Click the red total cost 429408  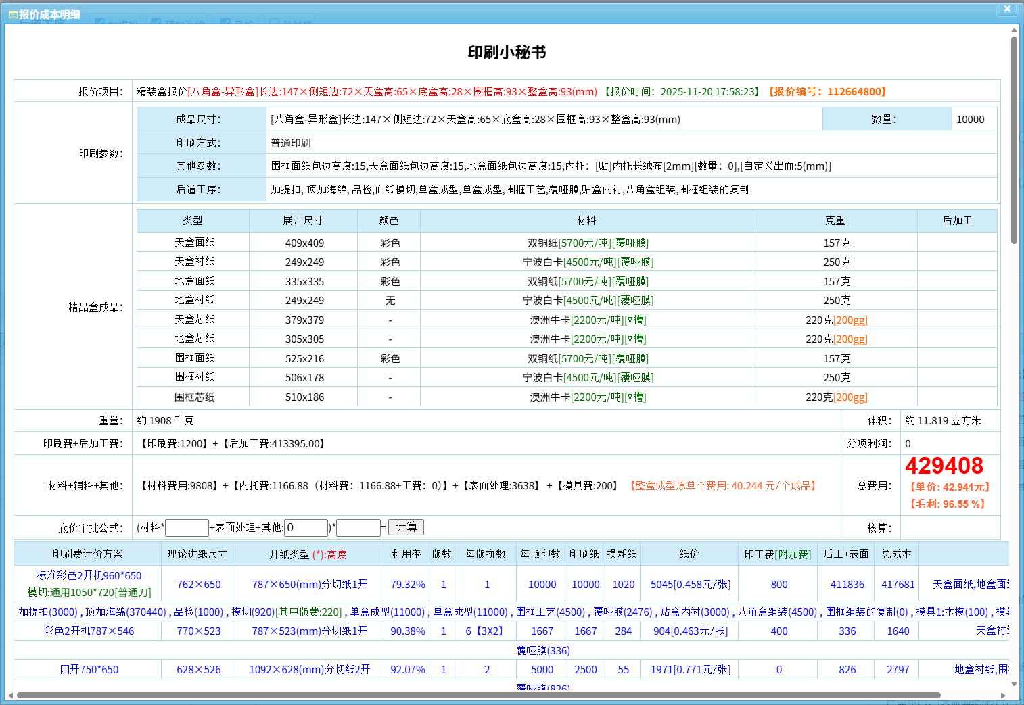944,466
